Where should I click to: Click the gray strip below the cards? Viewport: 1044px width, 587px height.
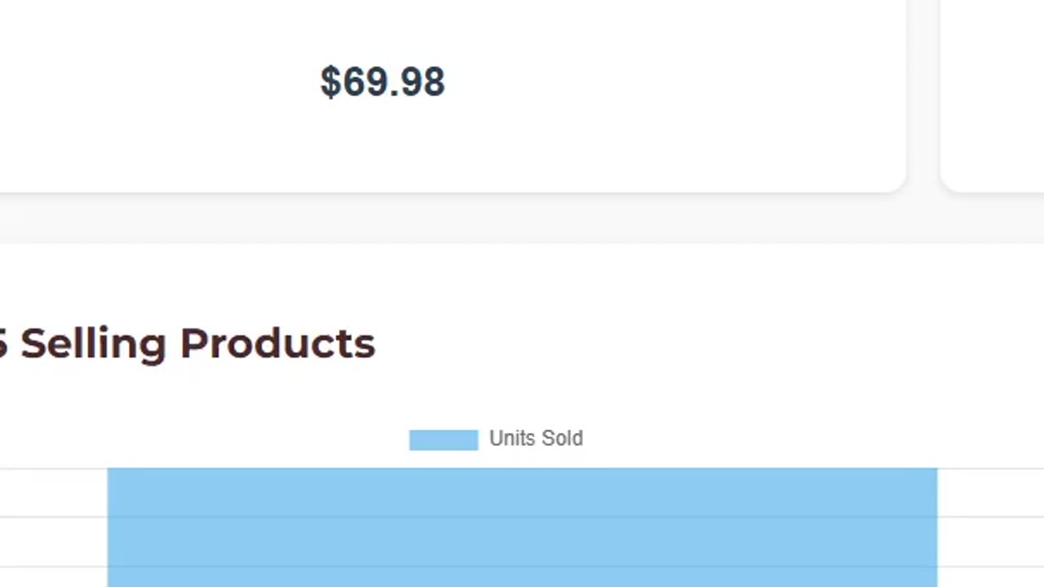tap(522, 218)
